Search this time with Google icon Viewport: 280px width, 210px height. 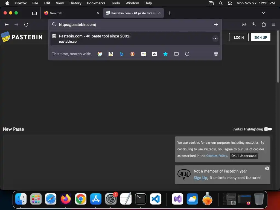point(100,54)
